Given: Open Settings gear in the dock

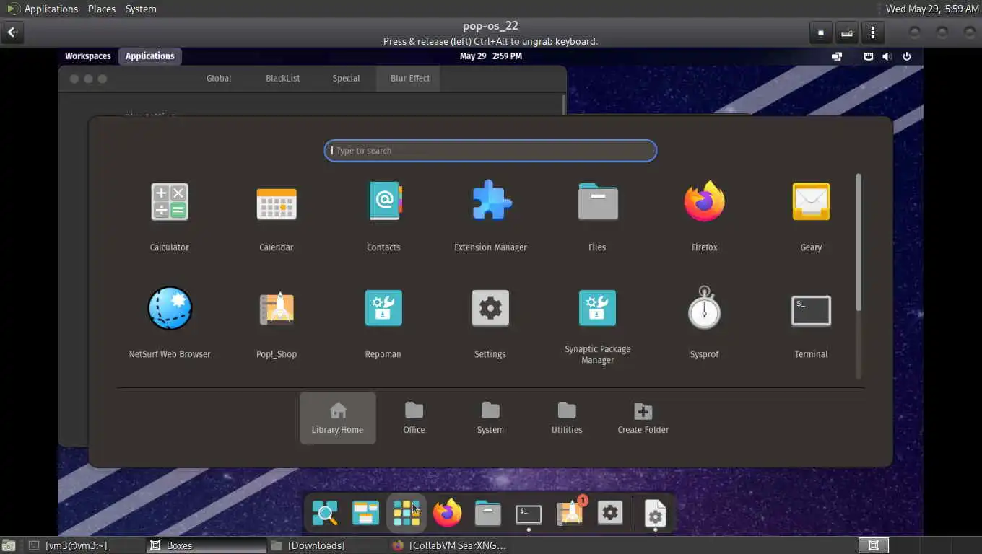Looking at the screenshot, I should click(610, 514).
